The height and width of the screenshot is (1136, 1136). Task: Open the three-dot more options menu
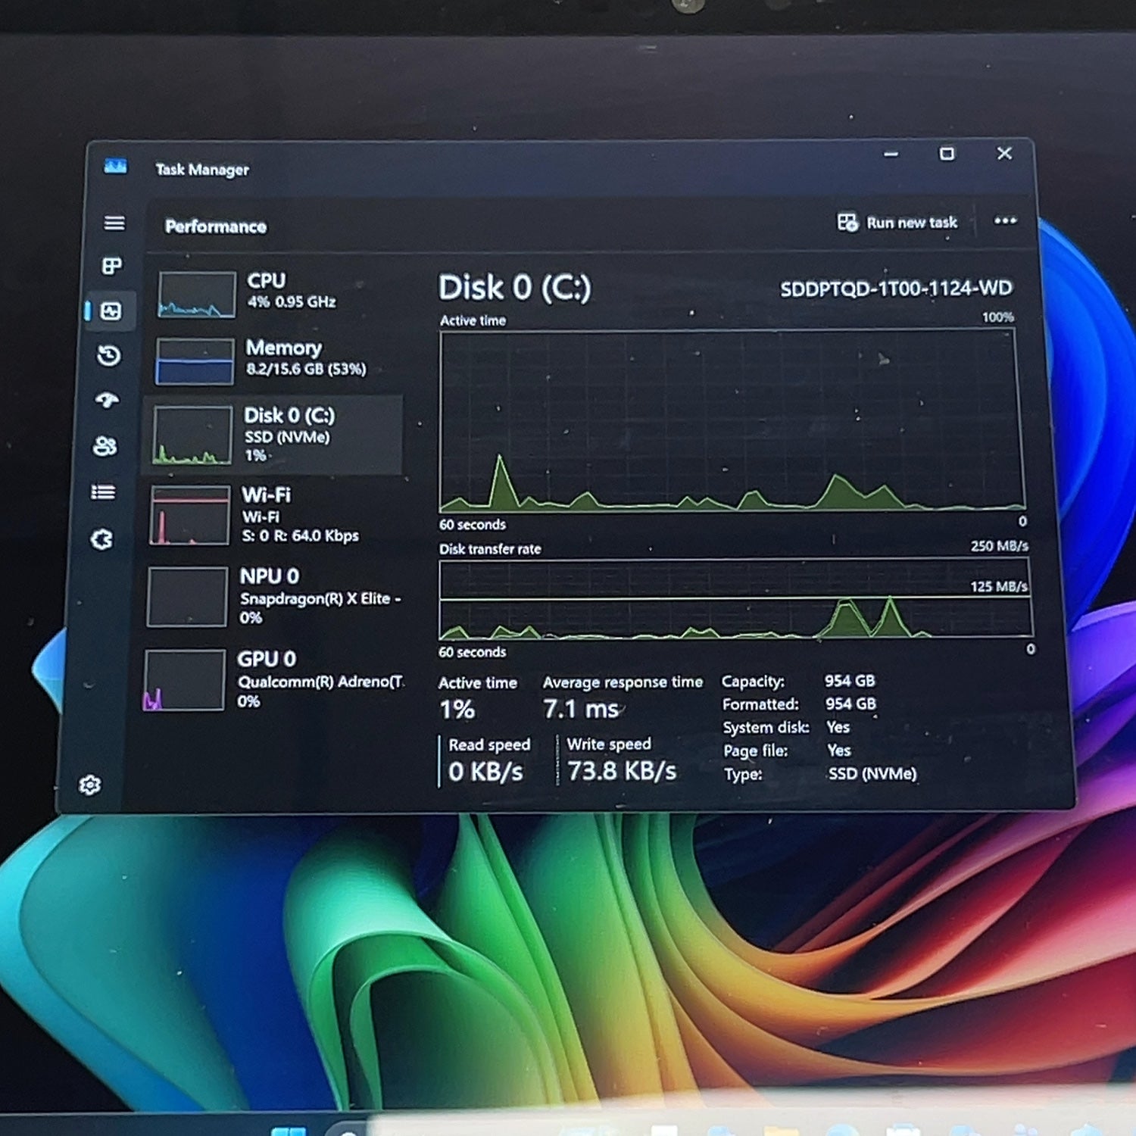point(1005,220)
